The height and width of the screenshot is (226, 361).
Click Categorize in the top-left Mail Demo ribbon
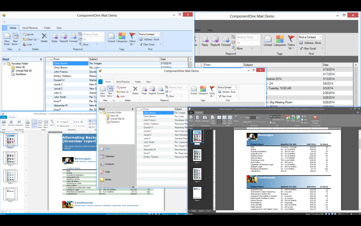pyautogui.click(x=122, y=38)
